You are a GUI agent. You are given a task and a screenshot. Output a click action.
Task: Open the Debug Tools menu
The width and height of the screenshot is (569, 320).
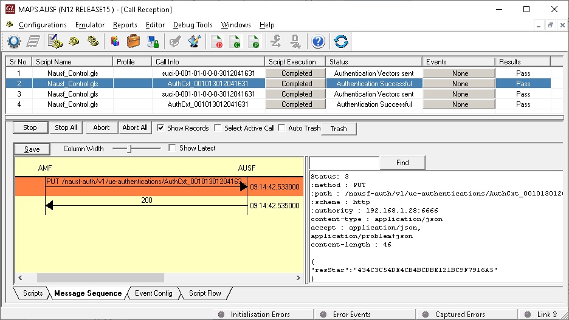(x=193, y=25)
